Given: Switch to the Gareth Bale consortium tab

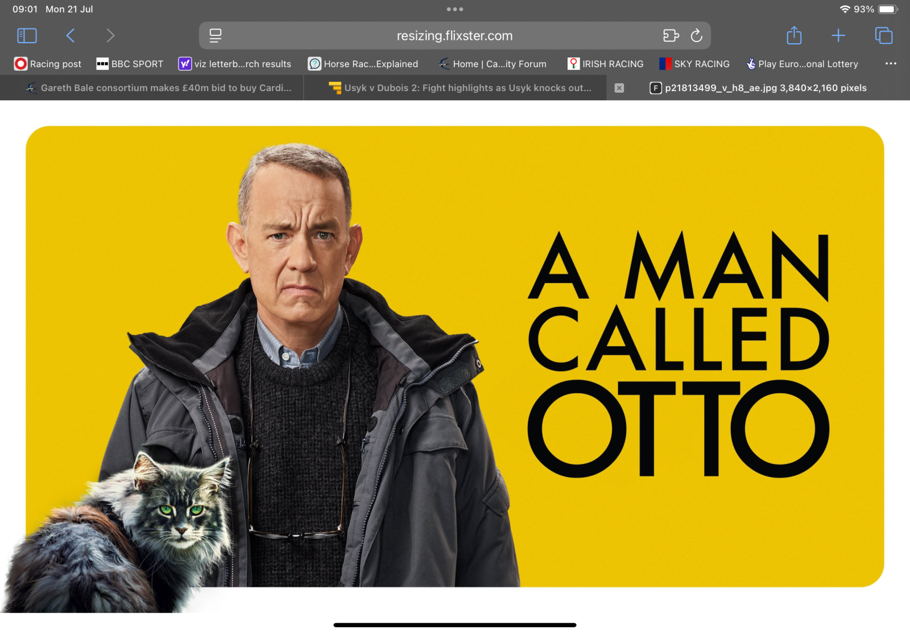Looking at the screenshot, I should click(x=159, y=88).
